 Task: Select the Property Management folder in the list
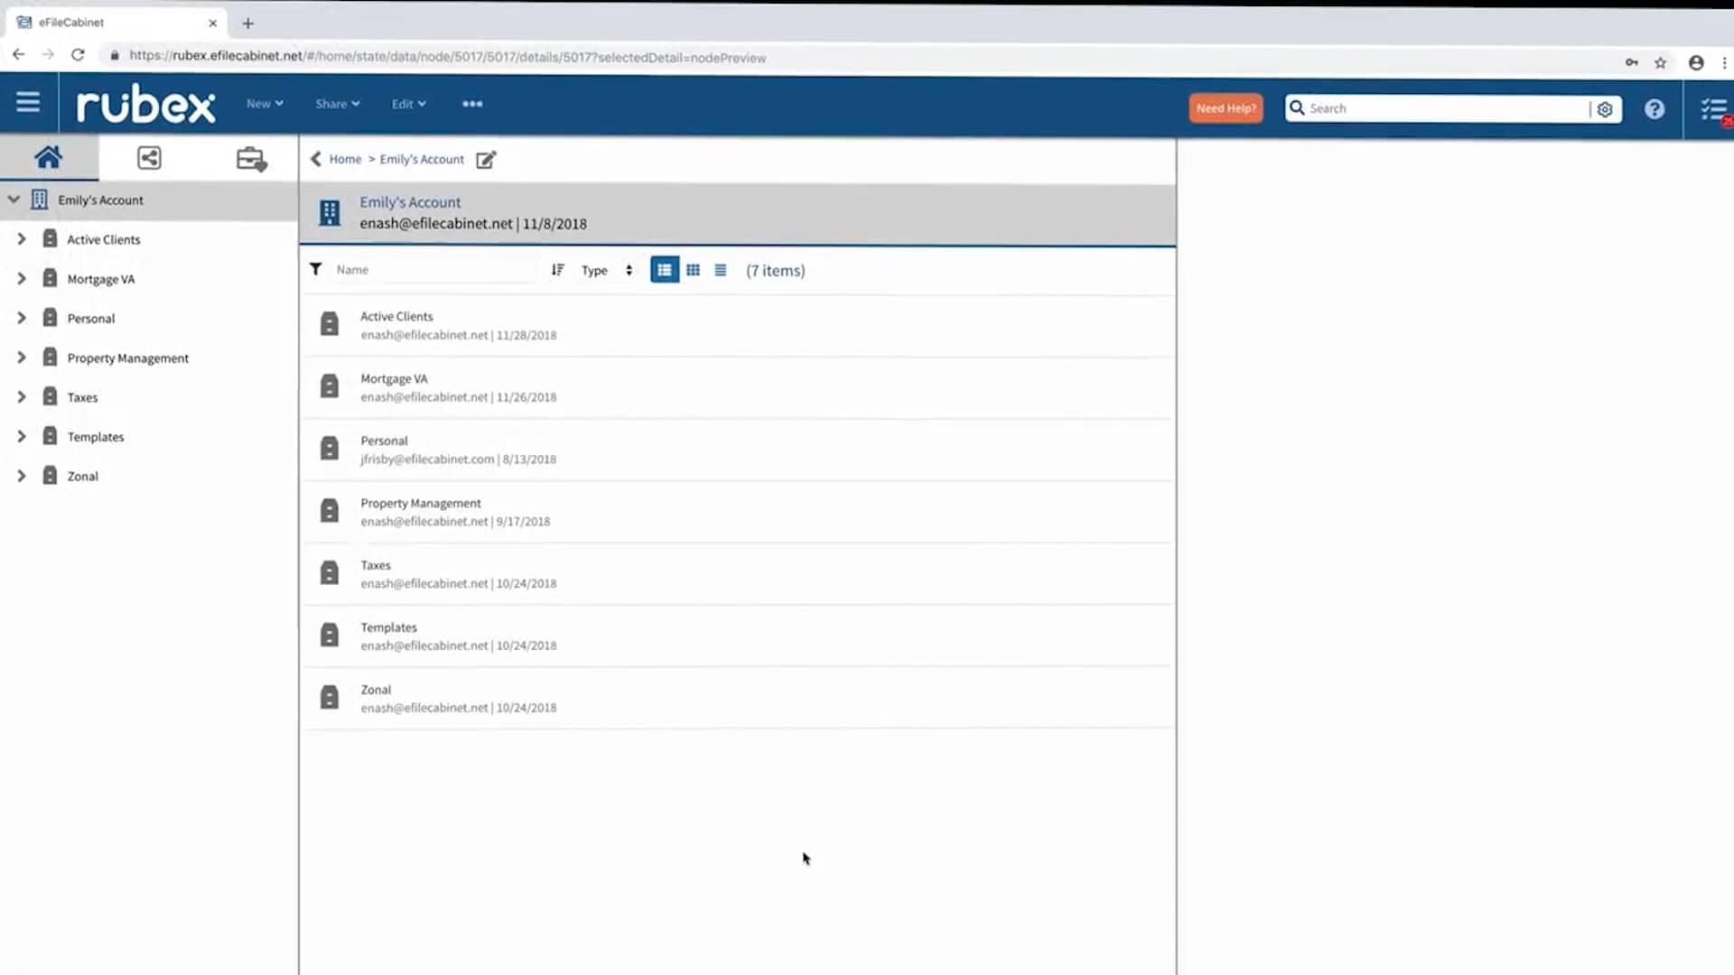[x=420, y=503]
